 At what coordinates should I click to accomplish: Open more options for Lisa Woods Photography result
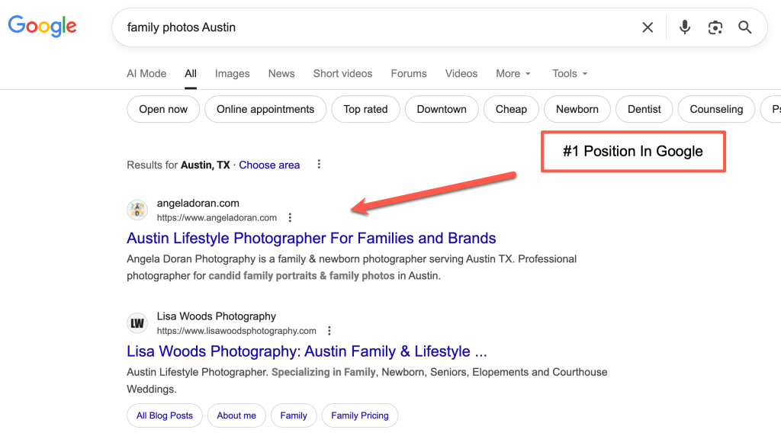click(x=329, y=331)
